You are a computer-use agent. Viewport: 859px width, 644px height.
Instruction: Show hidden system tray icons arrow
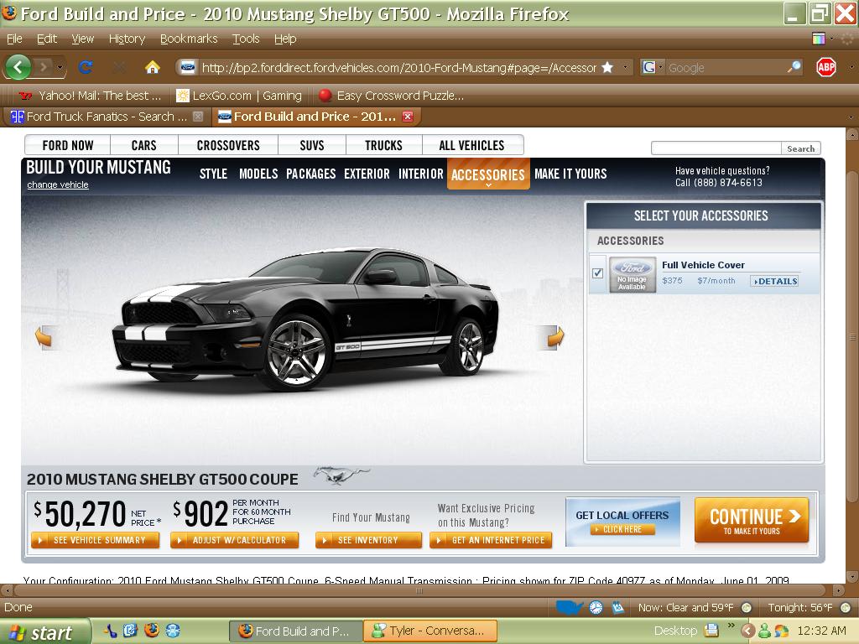point(747,631)
